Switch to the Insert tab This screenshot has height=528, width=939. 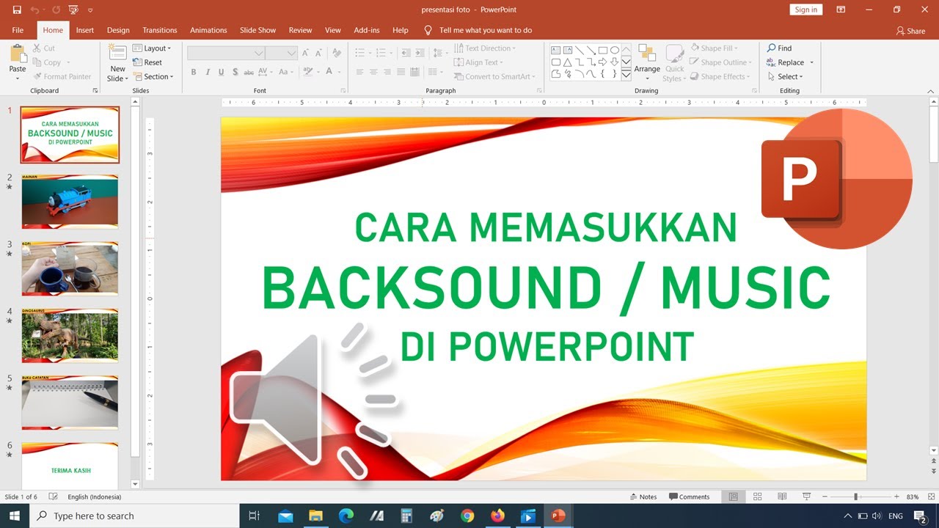pos(85,30)
